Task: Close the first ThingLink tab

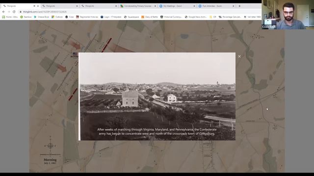Action: point(38,6)
